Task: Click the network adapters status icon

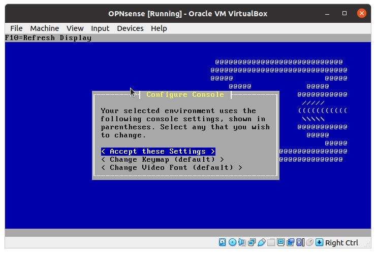Action: click(252, 242)
